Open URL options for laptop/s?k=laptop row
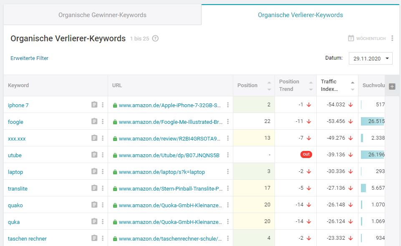The width and height of the screenshot is (401, 246). click(x=227, y=172)
